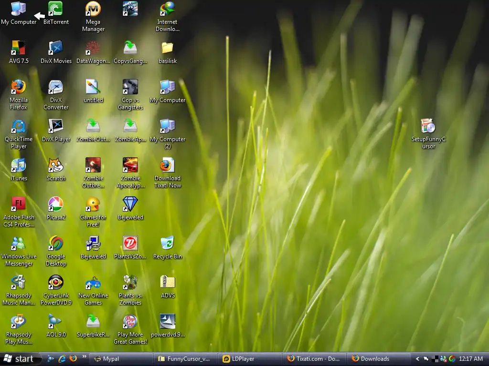The width and height of the screenshot is (489, 366).
Task: Open the AOL 9.0 shortcut
Action: tap(56, 326)
